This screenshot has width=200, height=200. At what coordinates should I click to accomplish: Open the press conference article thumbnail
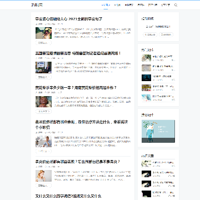point(43,67)
